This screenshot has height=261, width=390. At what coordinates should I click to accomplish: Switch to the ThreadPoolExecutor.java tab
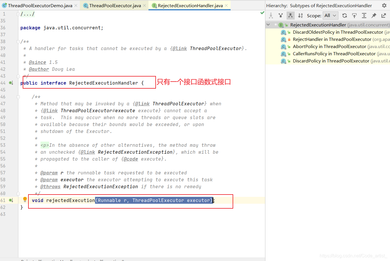click(115, 5)
